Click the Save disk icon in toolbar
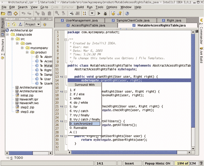The height and width of the screenshot is (166, 204). click(10, 13)
